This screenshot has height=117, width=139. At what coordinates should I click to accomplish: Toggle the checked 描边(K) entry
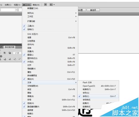tap(50, 79)
